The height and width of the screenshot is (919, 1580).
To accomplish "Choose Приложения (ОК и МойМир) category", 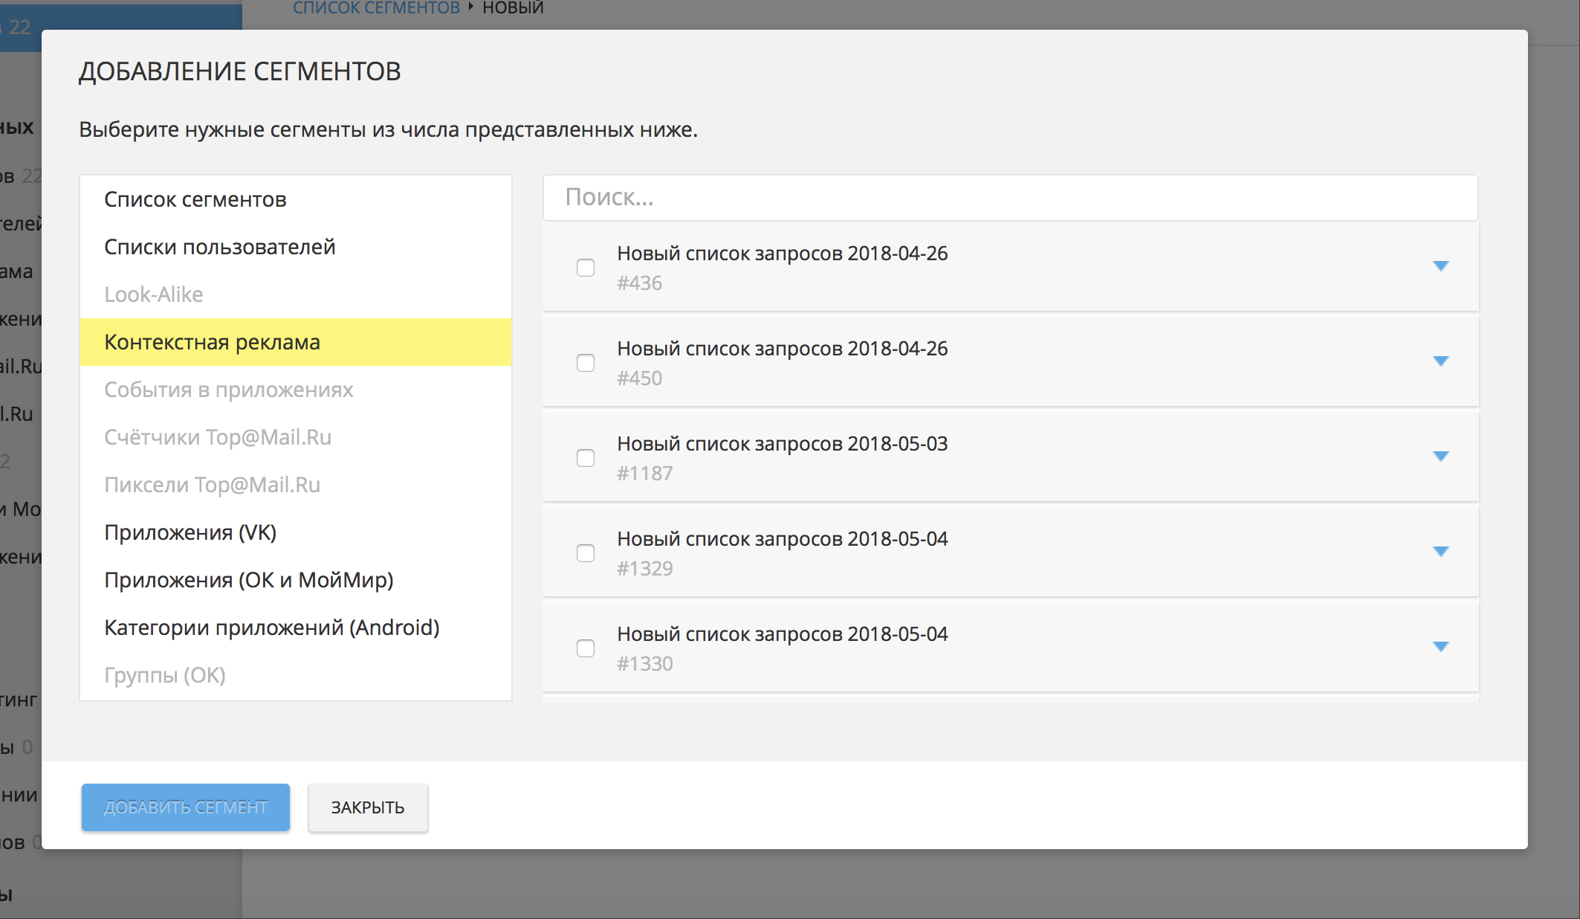I will click(249, 580).
